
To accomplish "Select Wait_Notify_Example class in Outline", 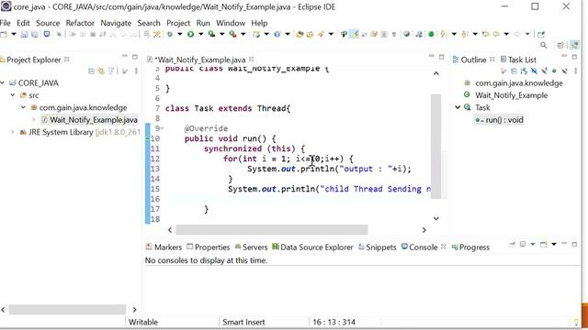I will coord(511,95).
